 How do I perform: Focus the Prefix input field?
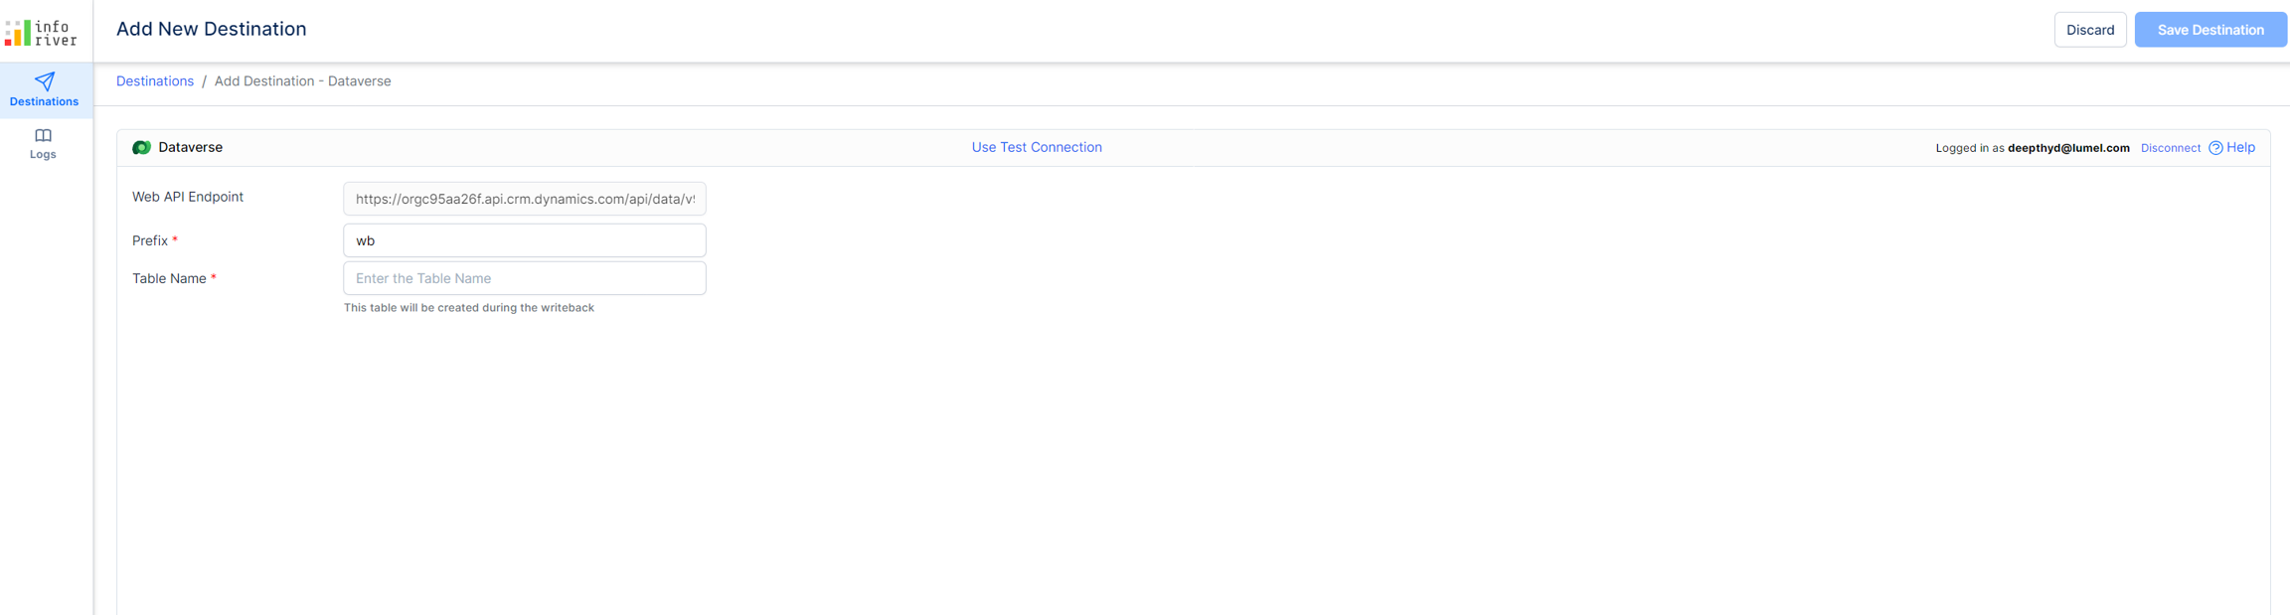coord(525,240)
